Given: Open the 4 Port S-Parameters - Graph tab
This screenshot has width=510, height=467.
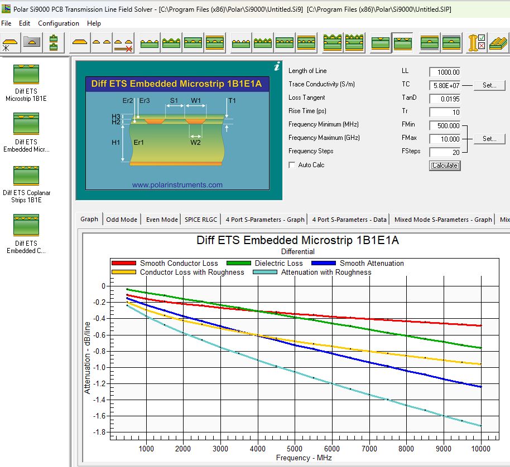Looking at the screenshot, I should pyautogui.click(x=265, y=220).
